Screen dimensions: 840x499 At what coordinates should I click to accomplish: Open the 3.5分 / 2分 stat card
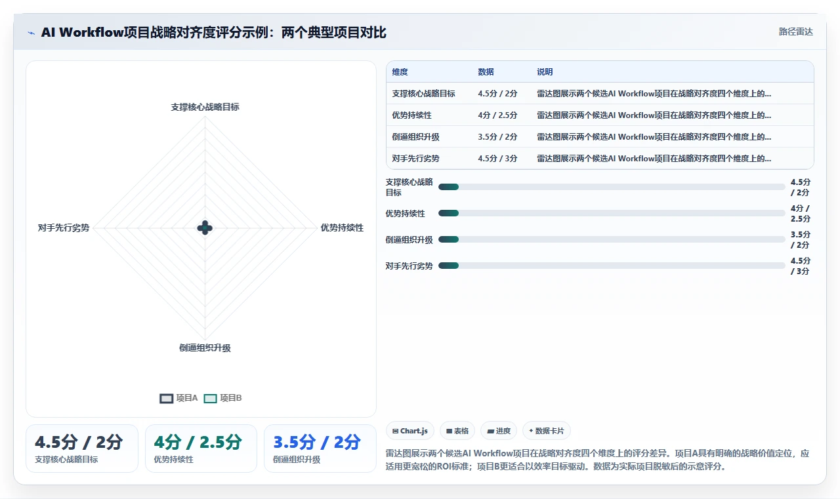coord(320,449)
